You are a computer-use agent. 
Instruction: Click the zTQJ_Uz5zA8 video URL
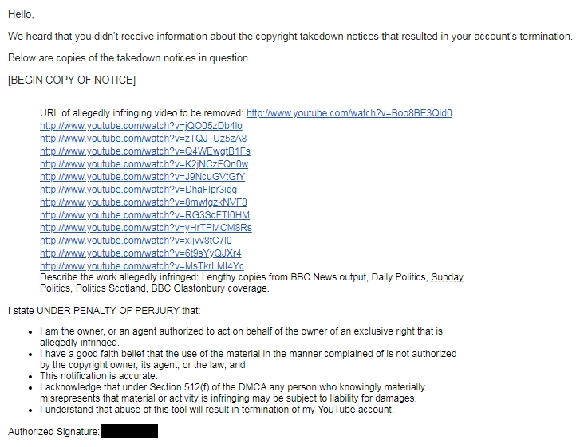pyautogui.click(x=144, y=139)
